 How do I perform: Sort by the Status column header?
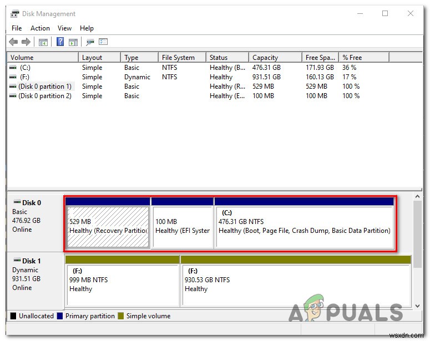(227, 58)
